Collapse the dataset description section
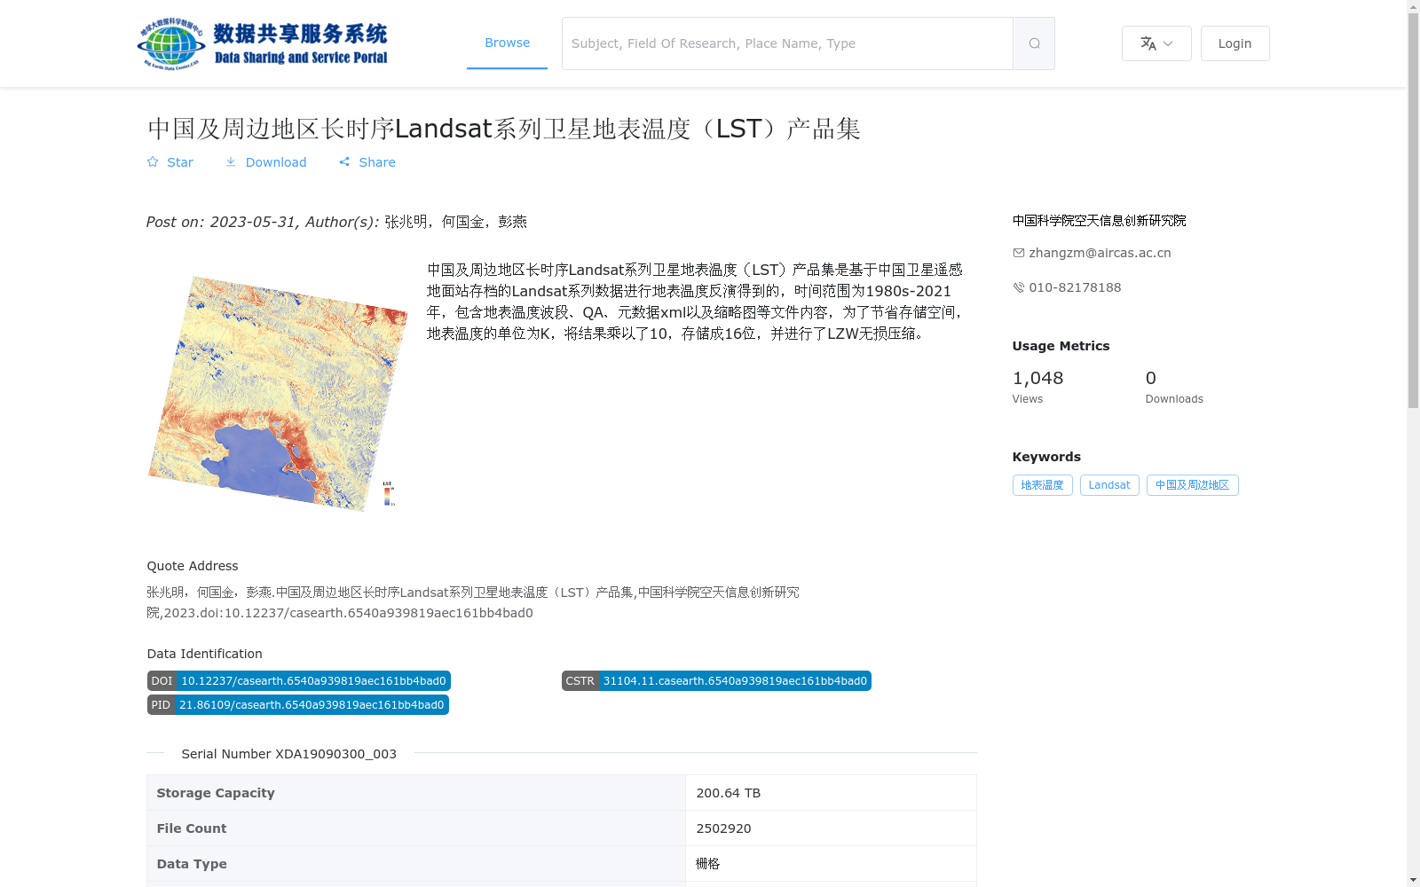1420x887 pixels. (155, 753)
